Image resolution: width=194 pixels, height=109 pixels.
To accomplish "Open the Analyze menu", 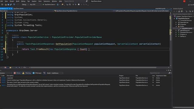I will pyautogui.click(x=34, y=1).
